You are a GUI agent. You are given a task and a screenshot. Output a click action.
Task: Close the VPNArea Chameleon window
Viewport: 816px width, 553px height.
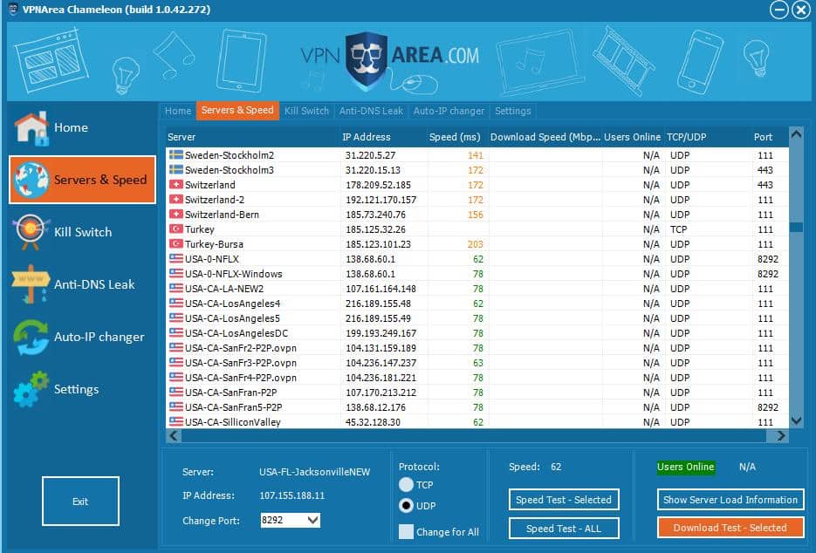click(x=801, y=10)
